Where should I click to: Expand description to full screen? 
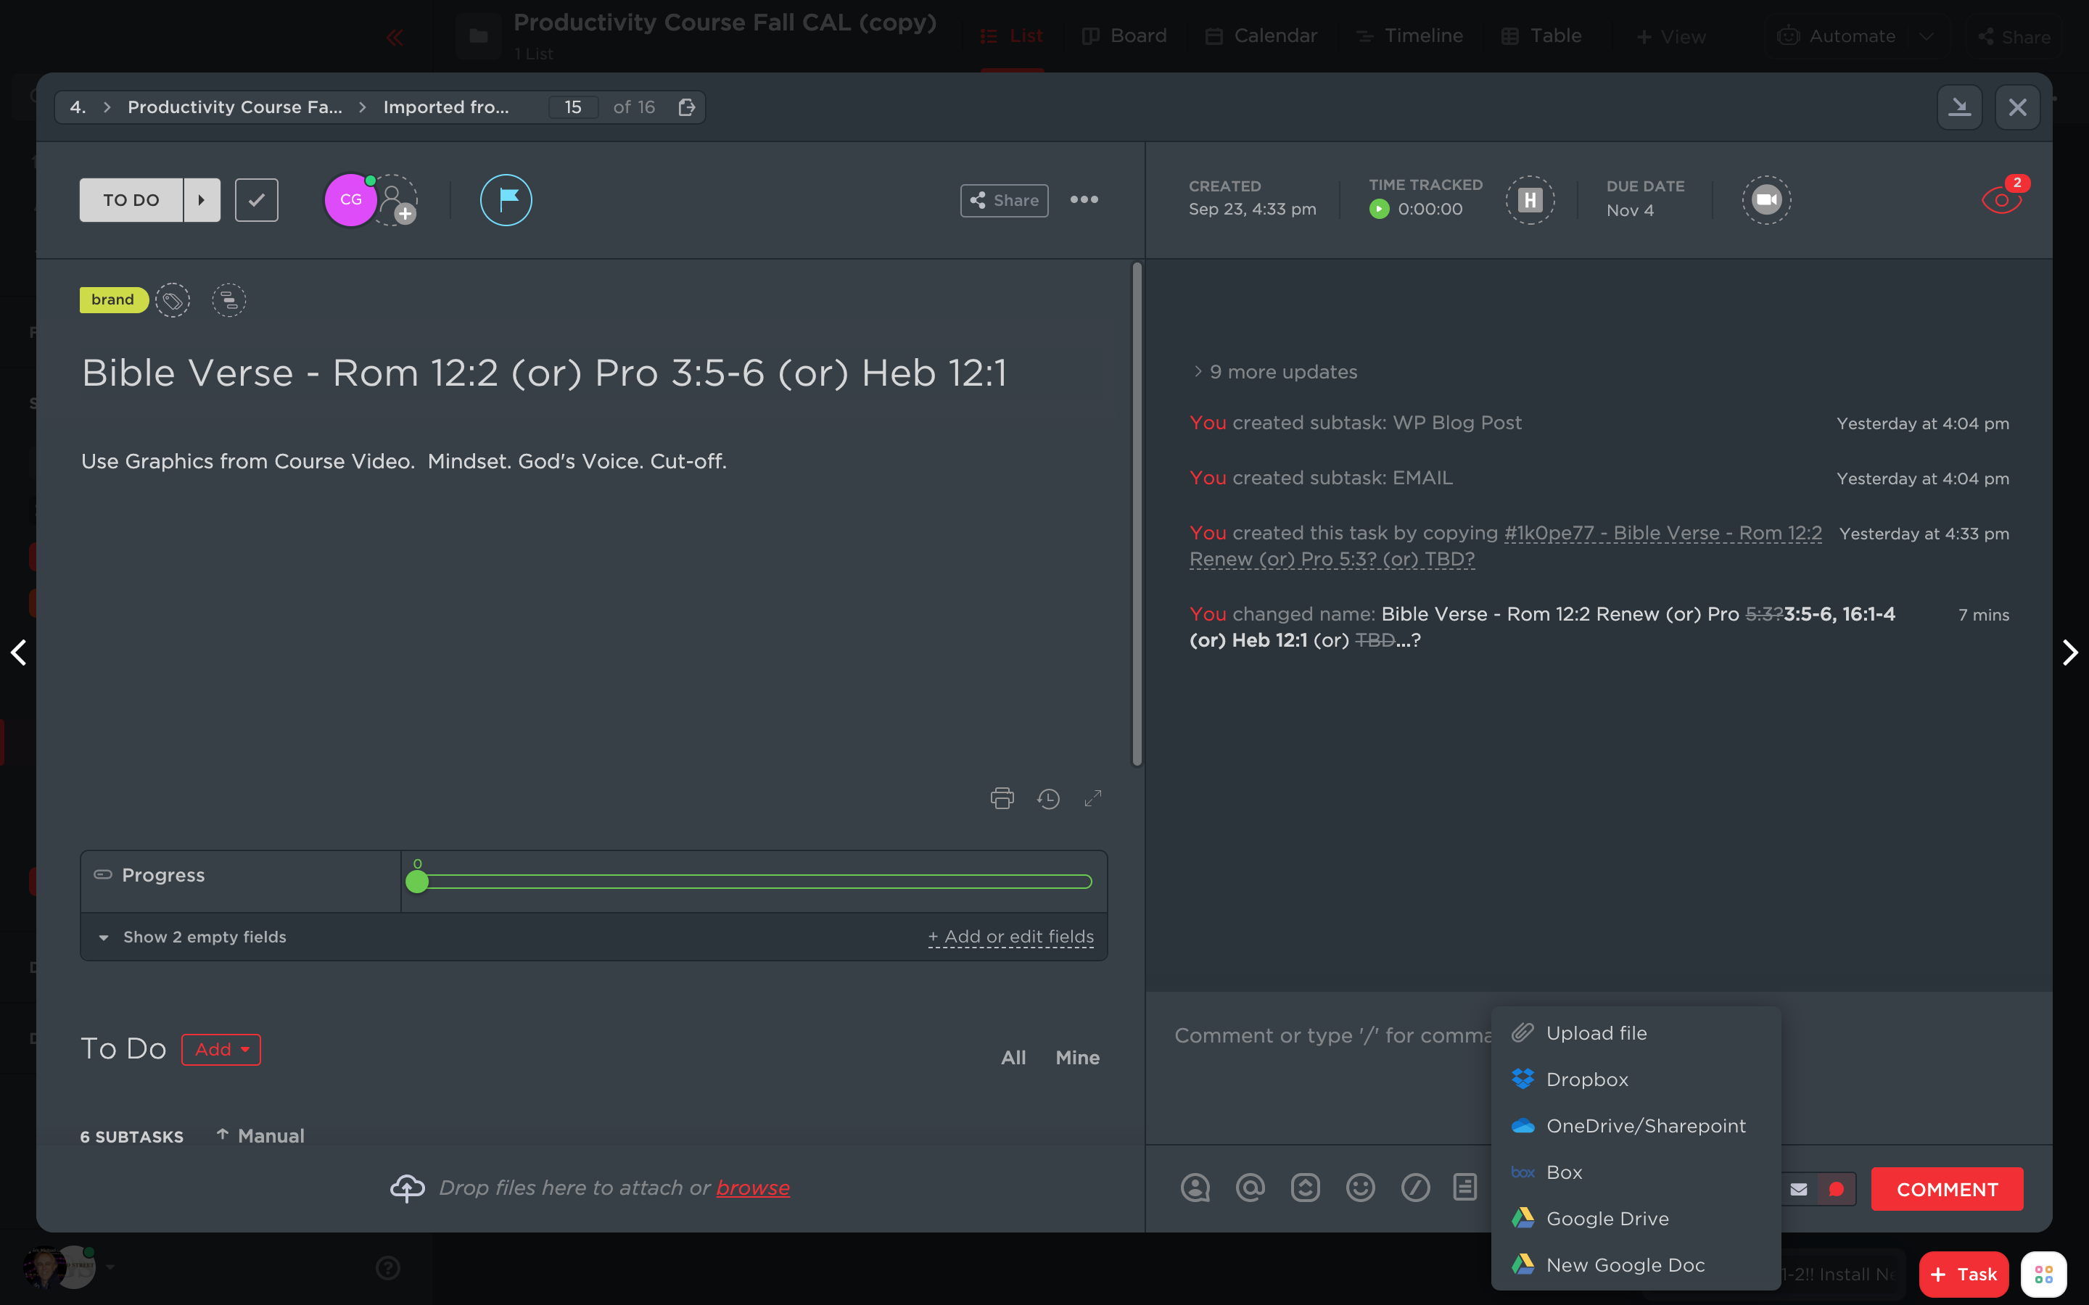1093,798
